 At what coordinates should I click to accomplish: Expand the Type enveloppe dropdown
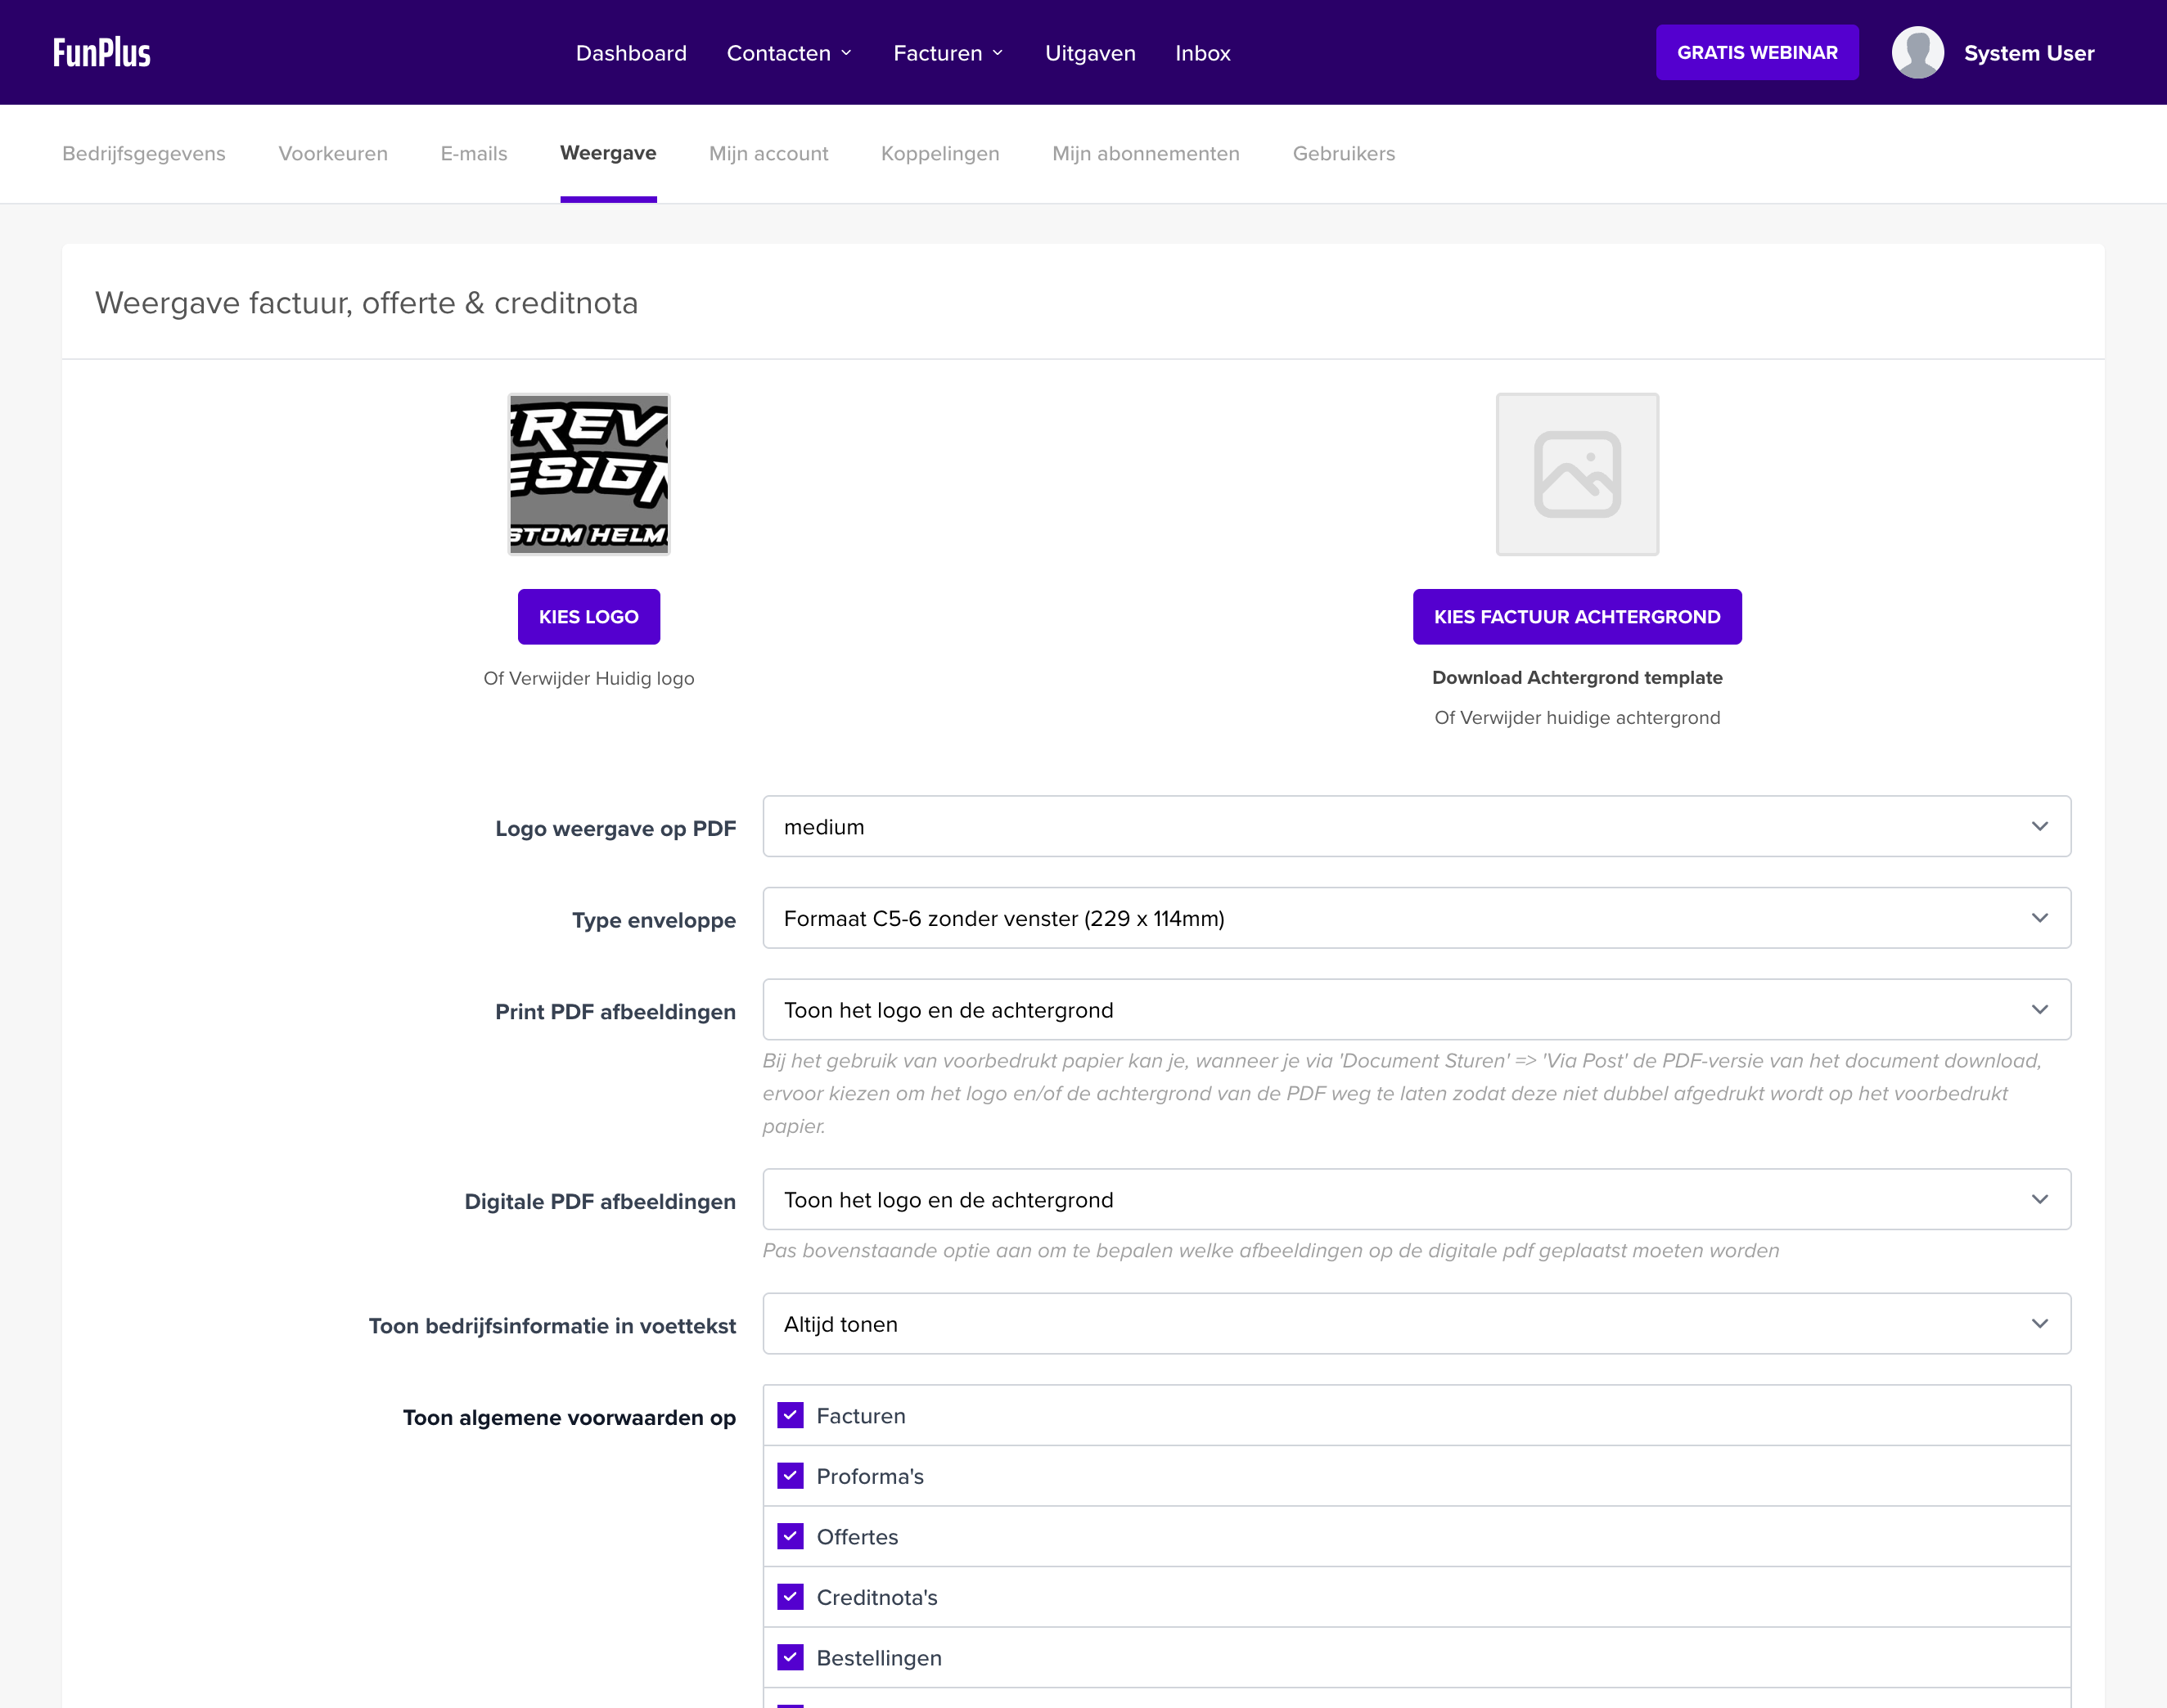[1416, 918]
